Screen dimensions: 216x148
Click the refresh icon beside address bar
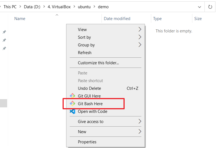[x=210, y=7]
